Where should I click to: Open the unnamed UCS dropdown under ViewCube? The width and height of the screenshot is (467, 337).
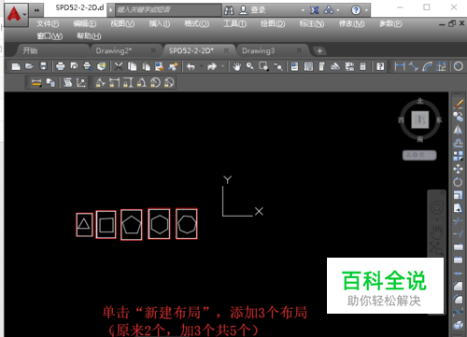click(x=419, y=155)
